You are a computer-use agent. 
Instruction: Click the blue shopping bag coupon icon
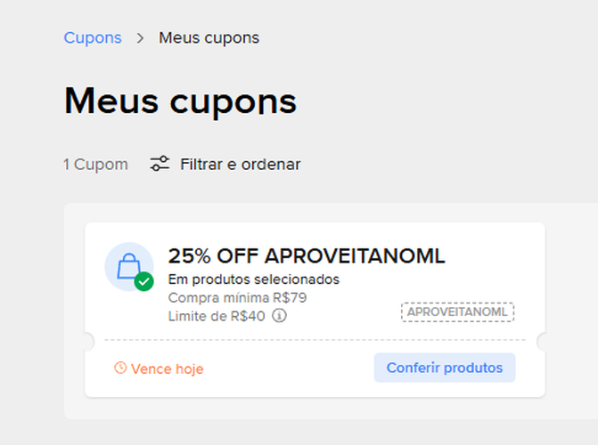[x=128, y=266]
